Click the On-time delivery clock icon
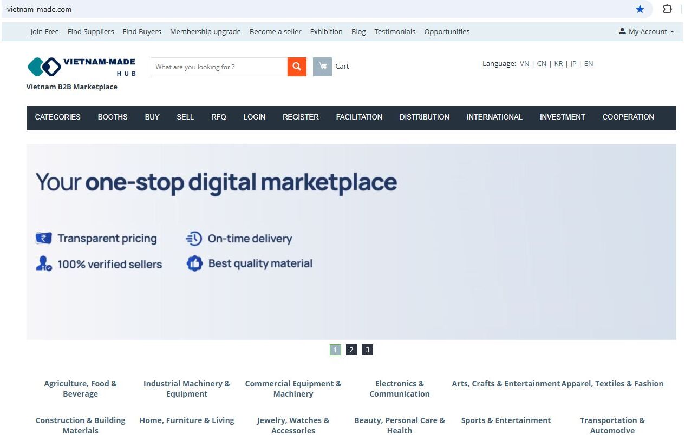 [x=194, y=239]
